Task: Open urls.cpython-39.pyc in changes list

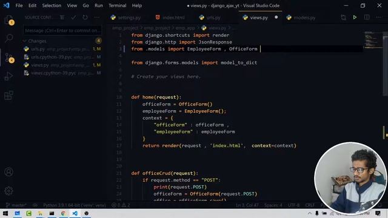Action: (x=62, y=57)
